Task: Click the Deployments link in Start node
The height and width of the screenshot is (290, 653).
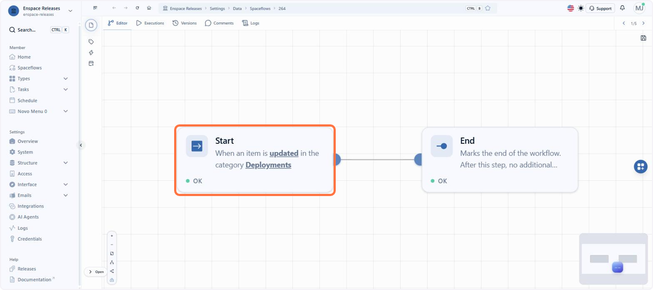Action: [x=268, y=165]
